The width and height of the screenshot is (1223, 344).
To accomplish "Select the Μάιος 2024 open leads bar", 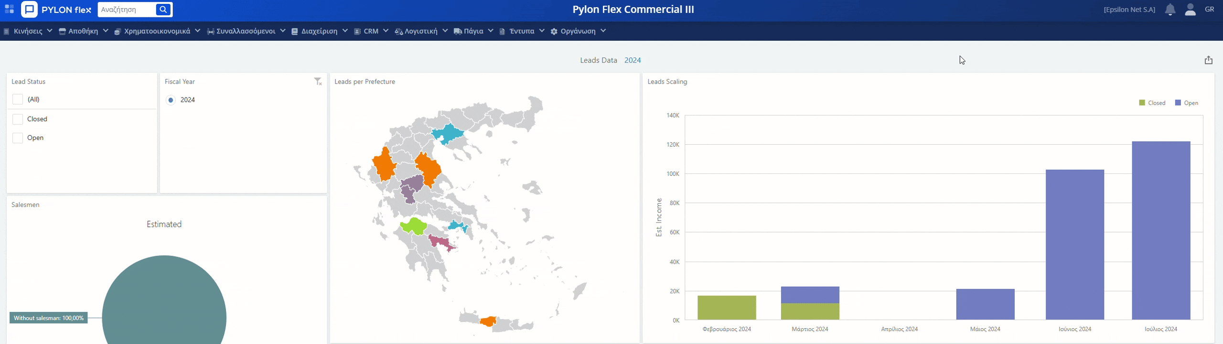I will pyautogui.click(x=985, y=304).
